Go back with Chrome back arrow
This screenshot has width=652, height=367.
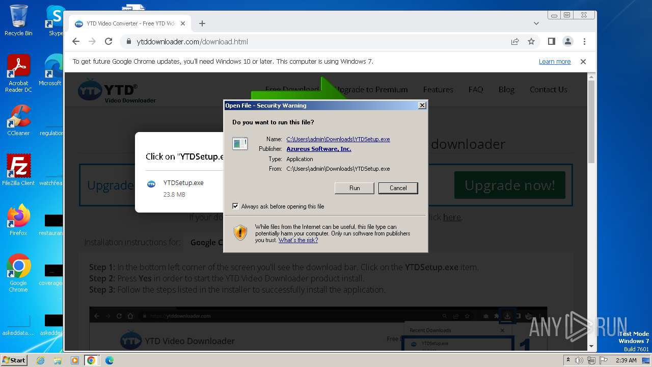tap(76, 42)
